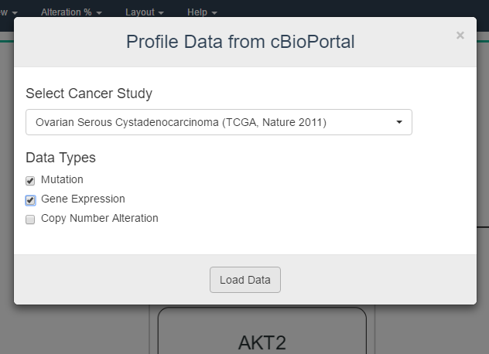Click the Copy Number Alteration label text
Viewport: 489px width, 354px height.
[99, 218]
